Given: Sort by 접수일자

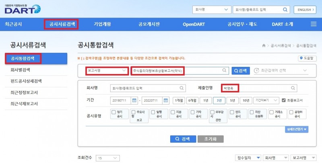Looking at the screenshot, I should point(248,158).
